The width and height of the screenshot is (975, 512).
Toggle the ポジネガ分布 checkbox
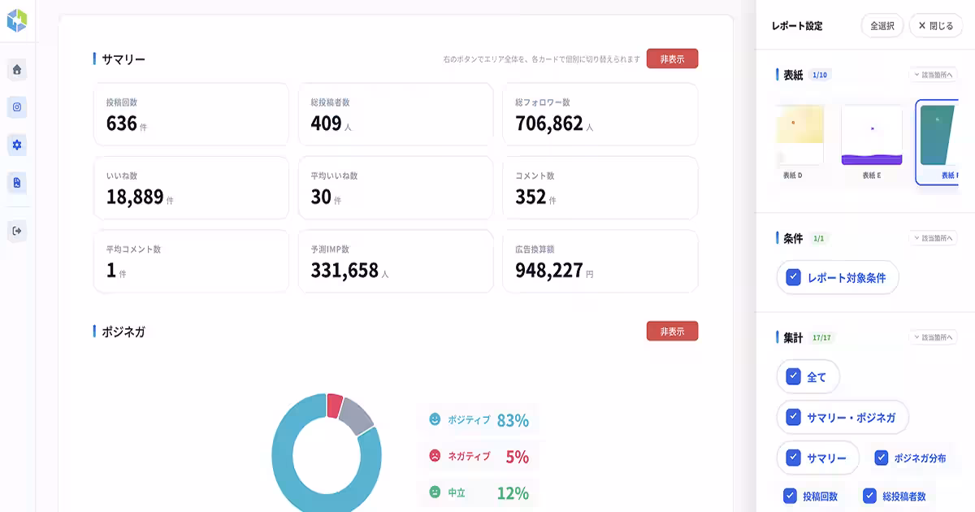point(882,458)
